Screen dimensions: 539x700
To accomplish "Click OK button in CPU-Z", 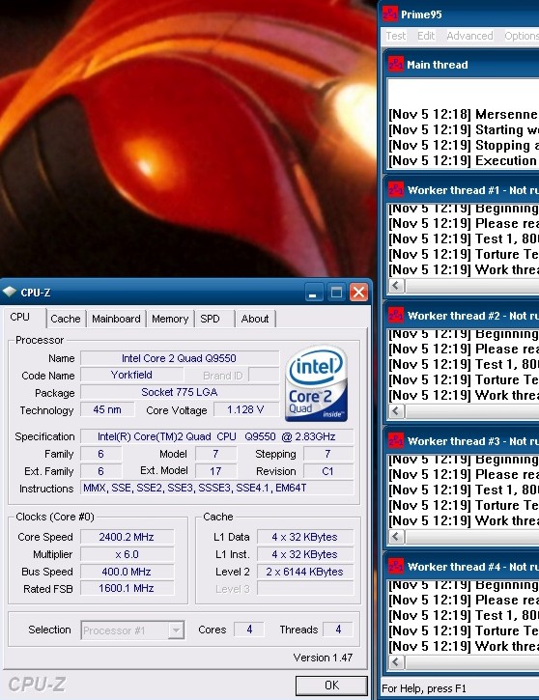I will point(331,686).
